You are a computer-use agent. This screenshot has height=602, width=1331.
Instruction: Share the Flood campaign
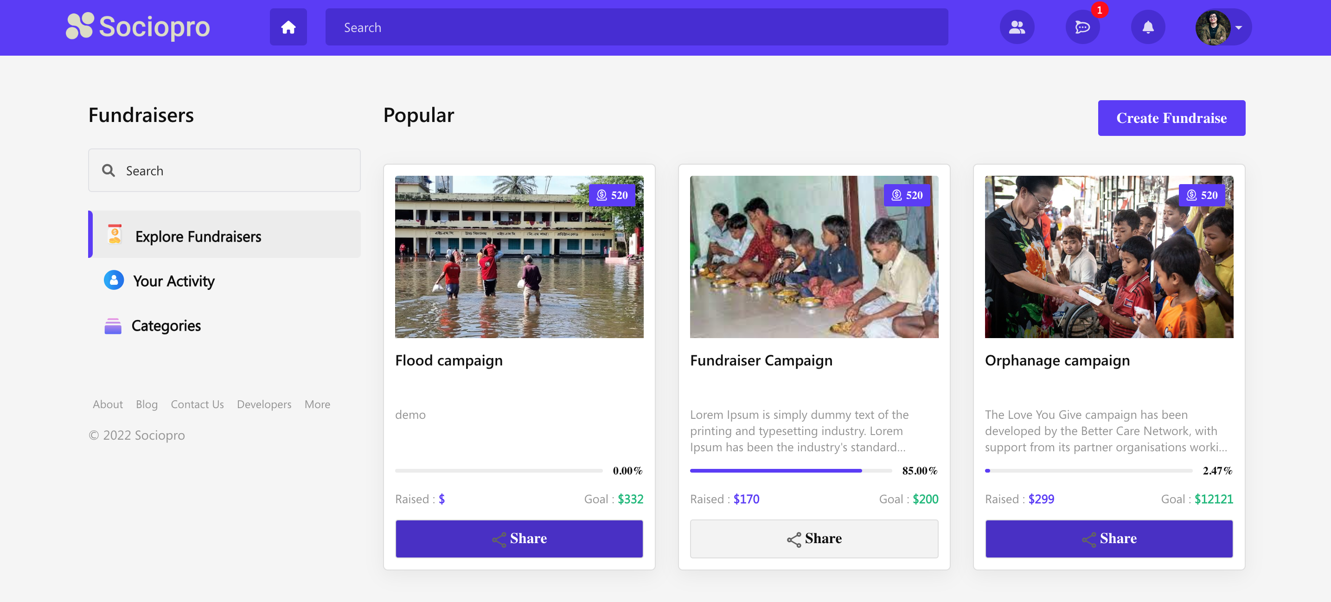click(519, 538)
